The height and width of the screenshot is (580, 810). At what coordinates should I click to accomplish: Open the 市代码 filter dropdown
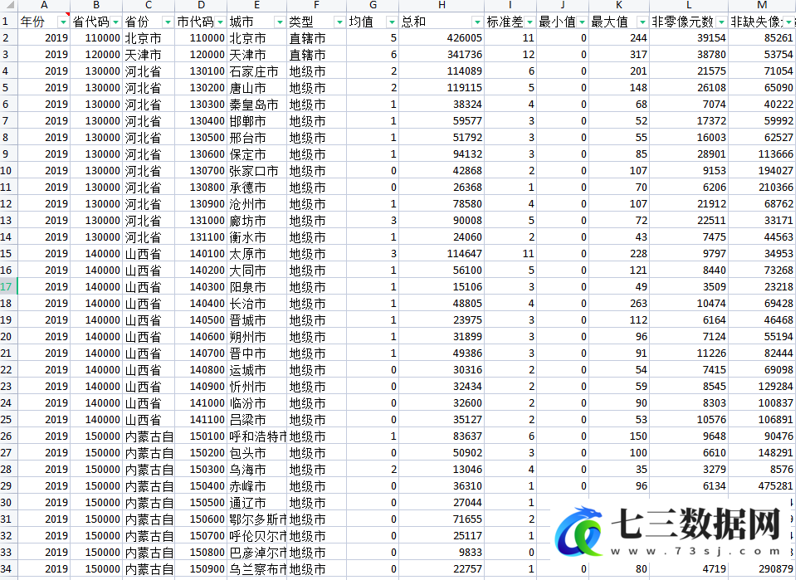(x=221, y=22)
